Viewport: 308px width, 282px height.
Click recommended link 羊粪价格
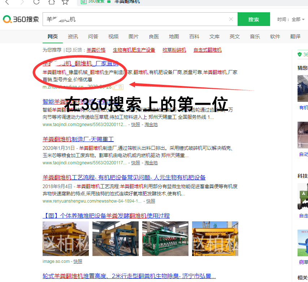96,50
